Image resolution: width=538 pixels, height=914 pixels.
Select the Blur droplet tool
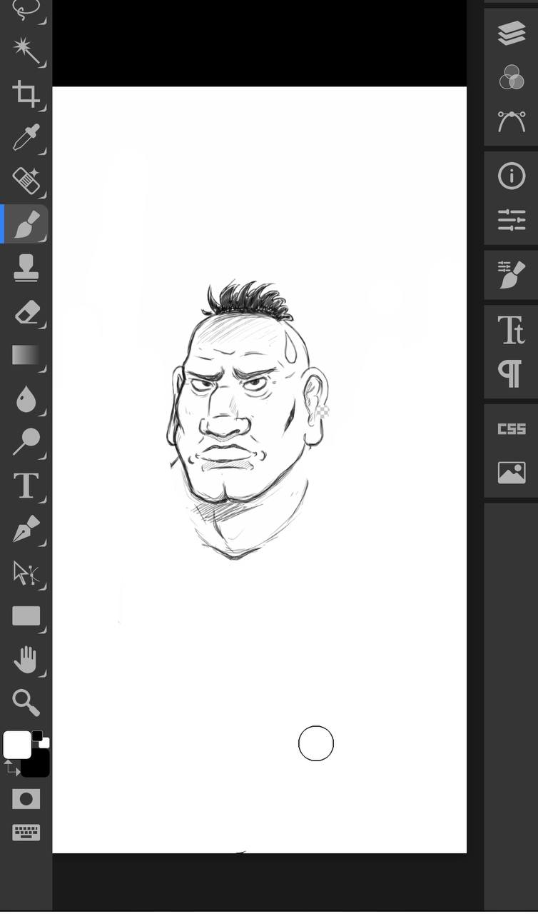tap(26, 399)
